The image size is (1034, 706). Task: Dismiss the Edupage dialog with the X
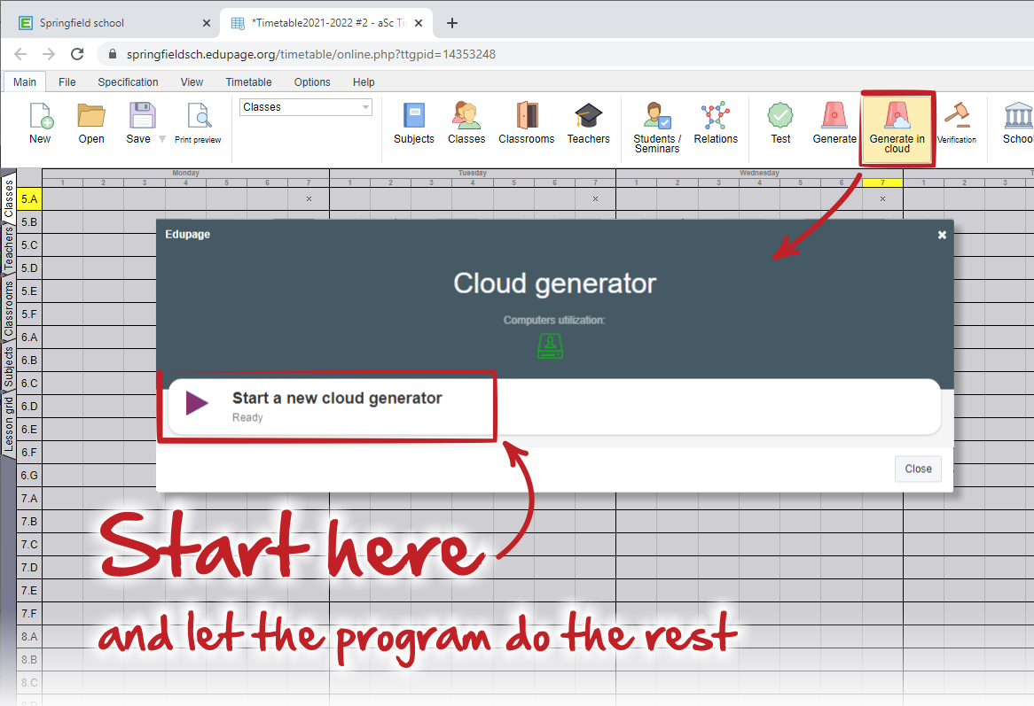click(x=942, y=235)
